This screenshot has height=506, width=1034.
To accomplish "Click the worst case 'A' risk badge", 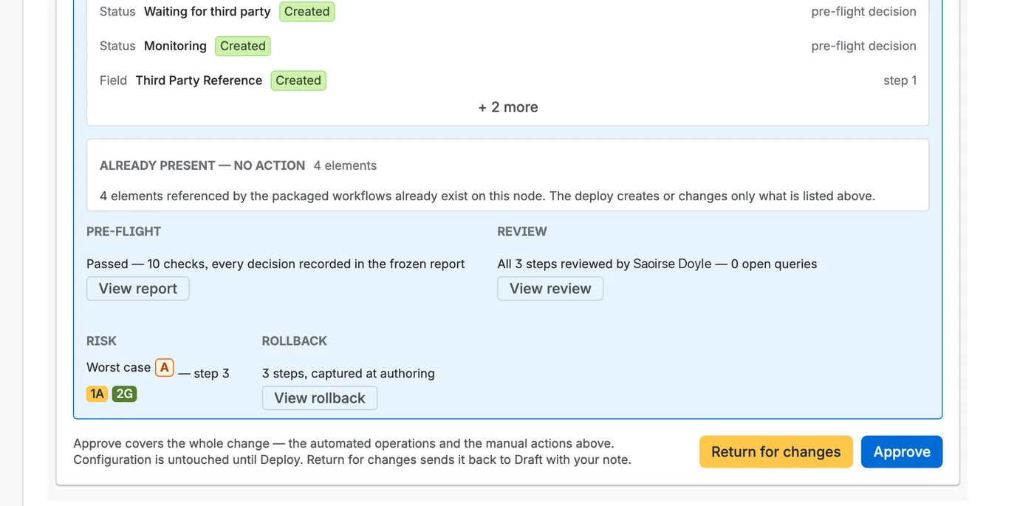I will 165,367.
